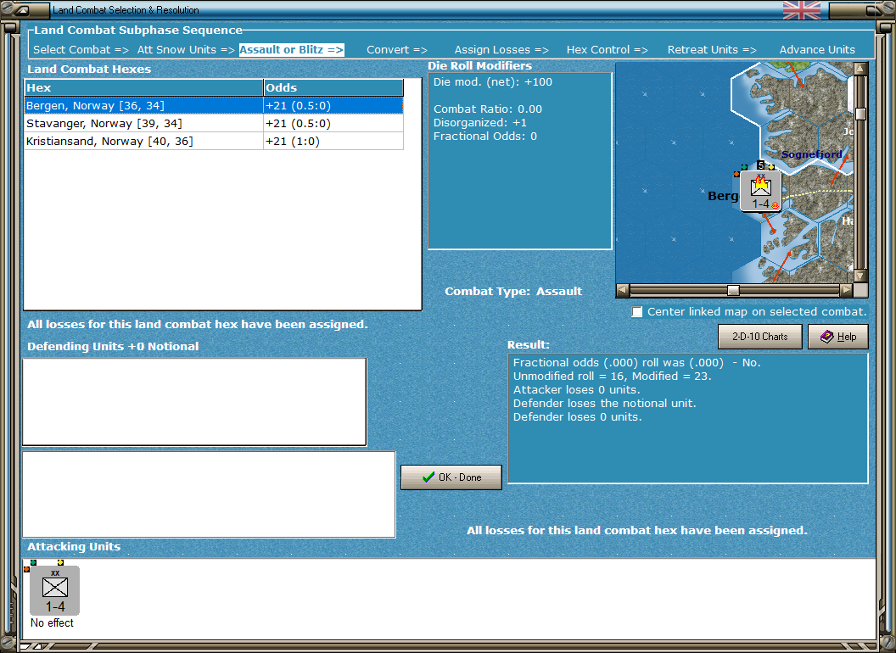896x653 pixels.
Task: Click the Hex column header
Action: pyautogui.click(x=143, y=87)
